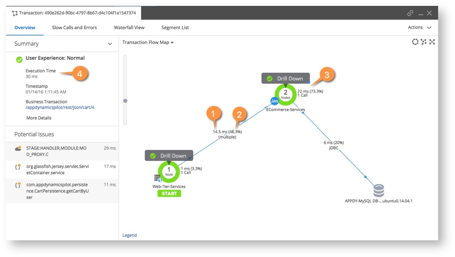Click the web server icon under Web-Tier-Services
Screen dimensions: 455x257
coord(158,178)
